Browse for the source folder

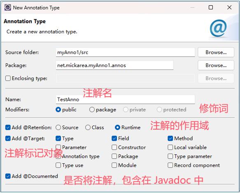[x=216, y=52]
